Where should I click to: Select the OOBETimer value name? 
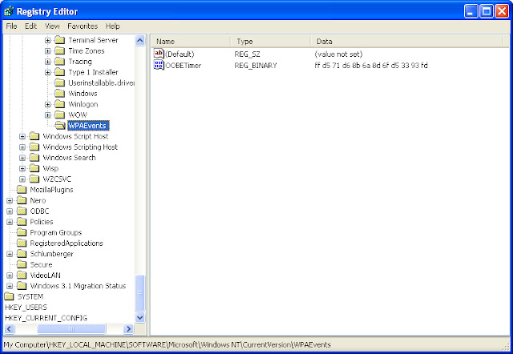pos(184,66)
